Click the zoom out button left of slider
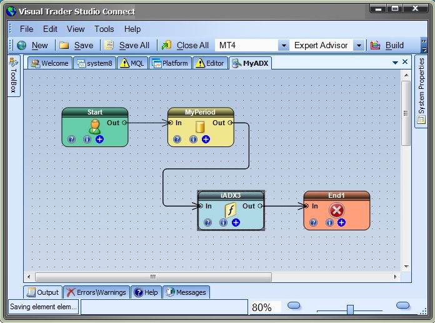This screenshot has width=435, height=323. [x=294, y=305]
